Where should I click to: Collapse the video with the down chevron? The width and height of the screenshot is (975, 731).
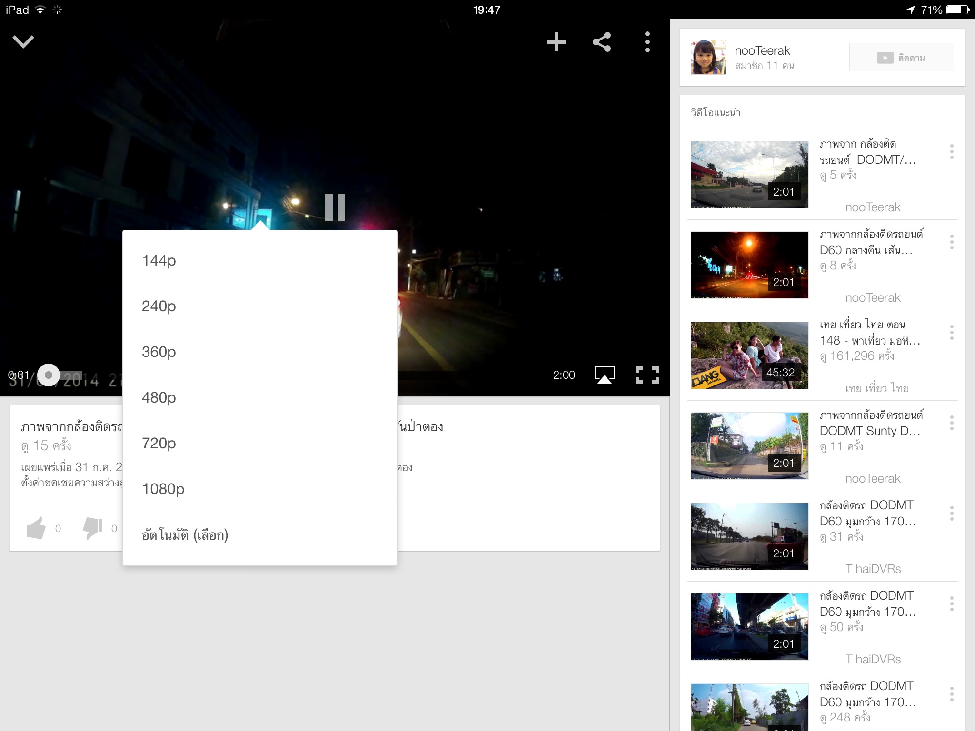coord(23,42)
